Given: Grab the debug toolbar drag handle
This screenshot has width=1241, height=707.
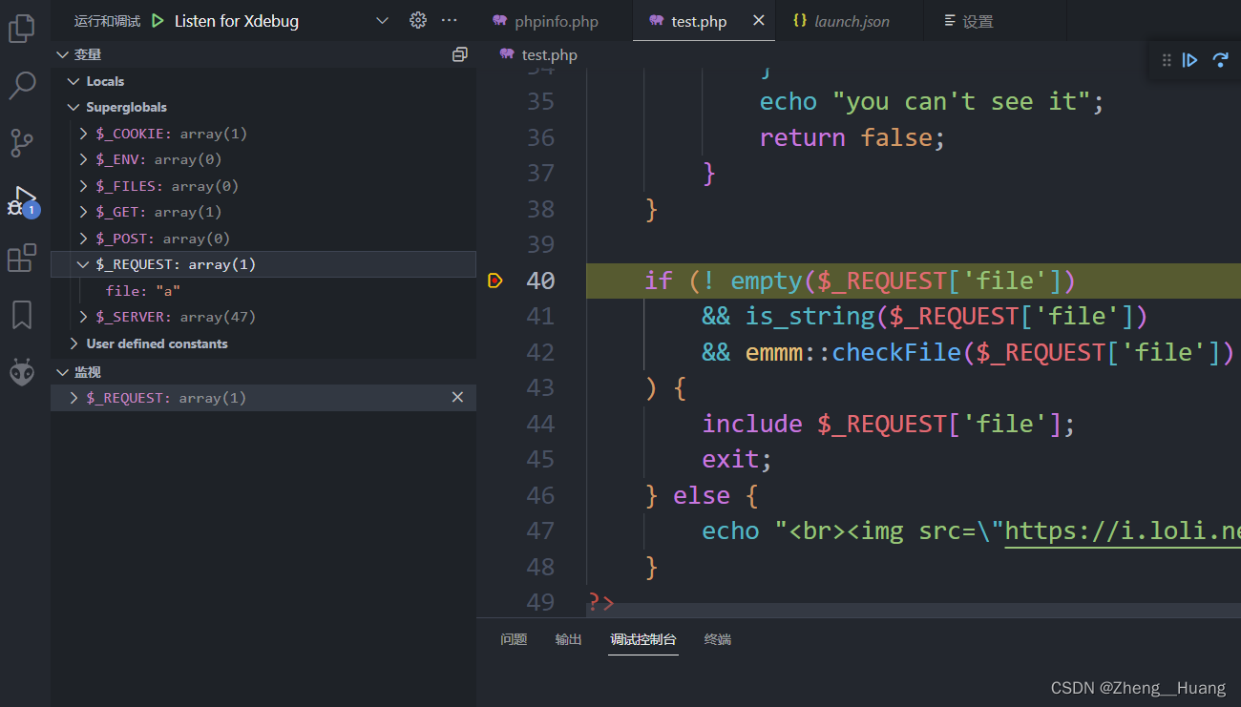Looking at the screenshot, I should 1166,60.
